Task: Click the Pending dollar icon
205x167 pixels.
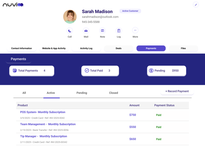Action: pos(151,71)
